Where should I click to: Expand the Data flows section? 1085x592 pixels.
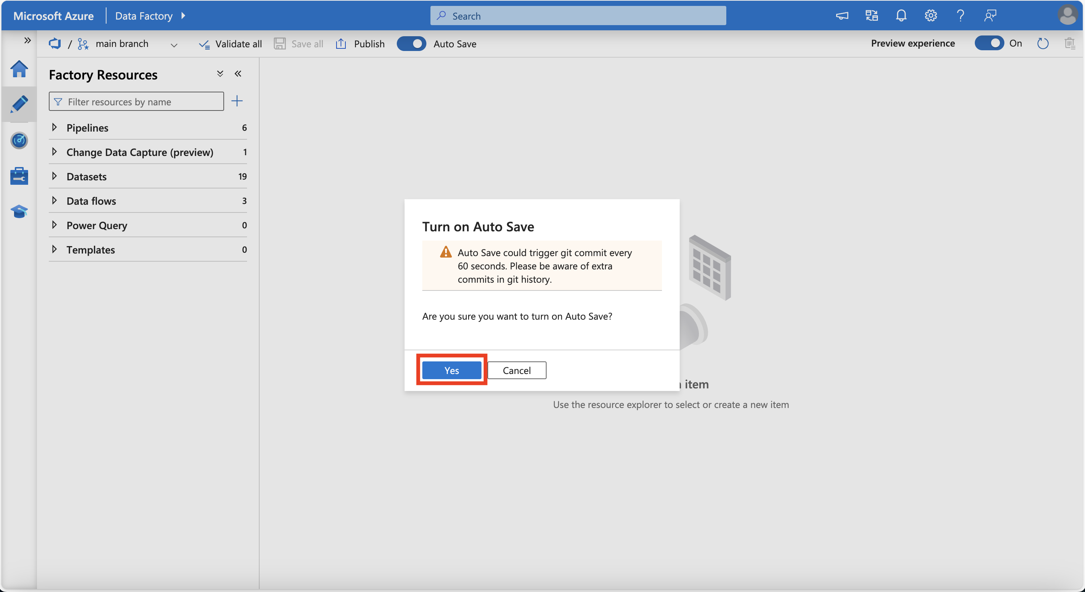pyautogui.click(x=55, y=200)
